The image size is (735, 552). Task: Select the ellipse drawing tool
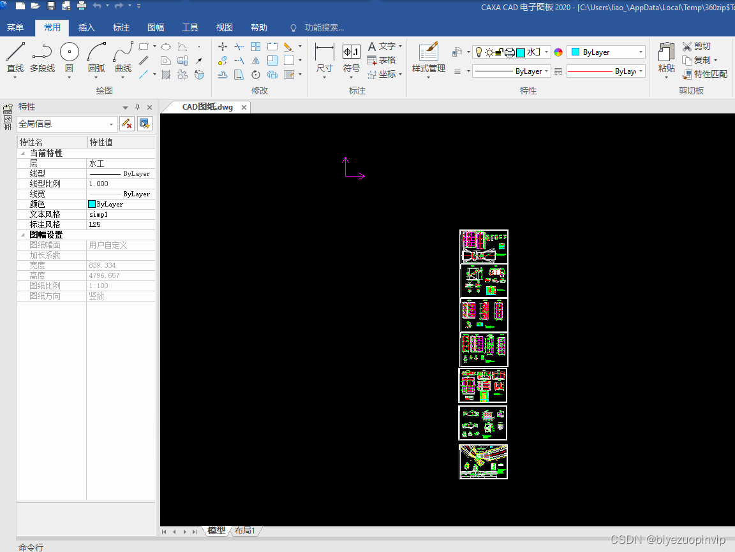(166, 47)
